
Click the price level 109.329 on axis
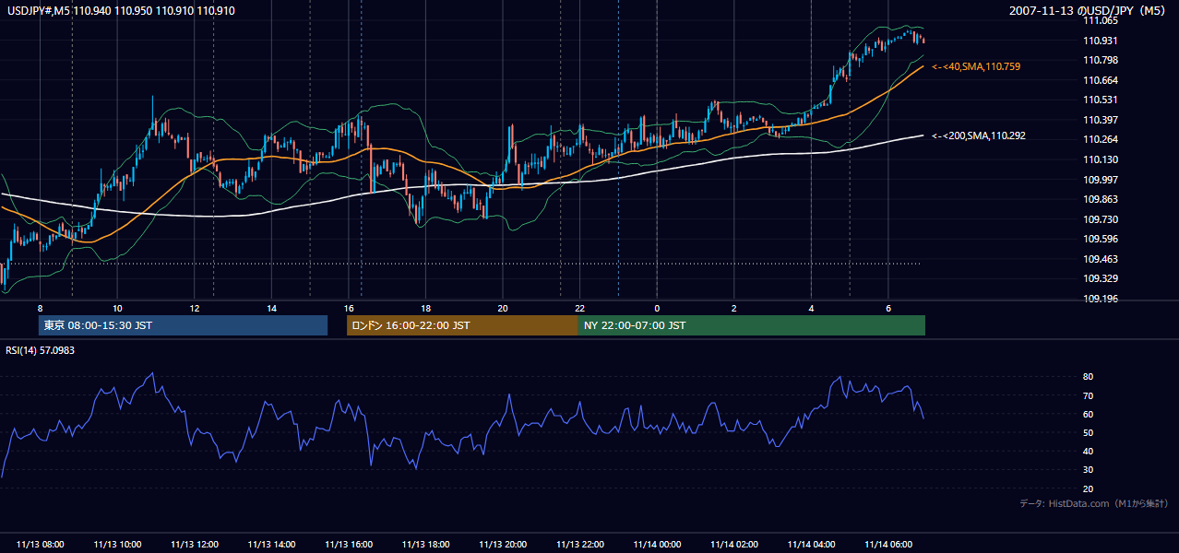pos(1101,278)
